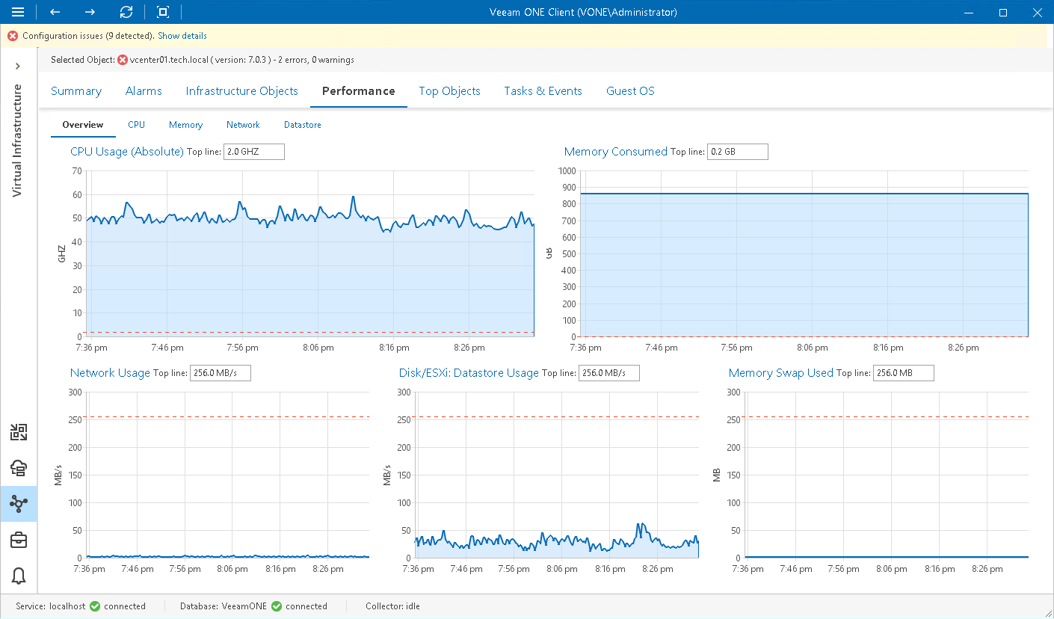
Task: Maximize the Veeam ONE Client window
Action: 1003,12
